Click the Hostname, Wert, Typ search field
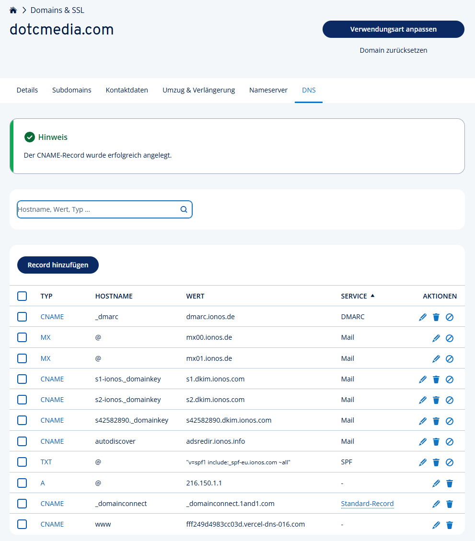This screenshot has width=475, height=541. [96, 209]
